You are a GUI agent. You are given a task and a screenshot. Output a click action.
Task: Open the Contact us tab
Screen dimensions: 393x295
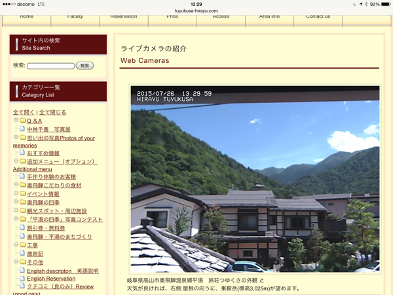pos(318,17)
